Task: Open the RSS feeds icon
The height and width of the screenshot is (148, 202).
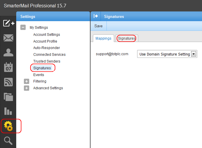Action: 8,82
